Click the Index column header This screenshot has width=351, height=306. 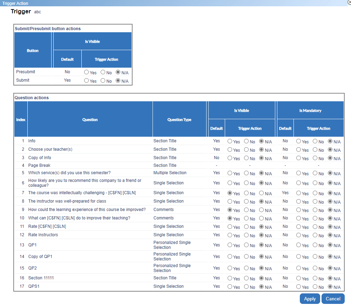pyautogui.click(x=21, y=119)
